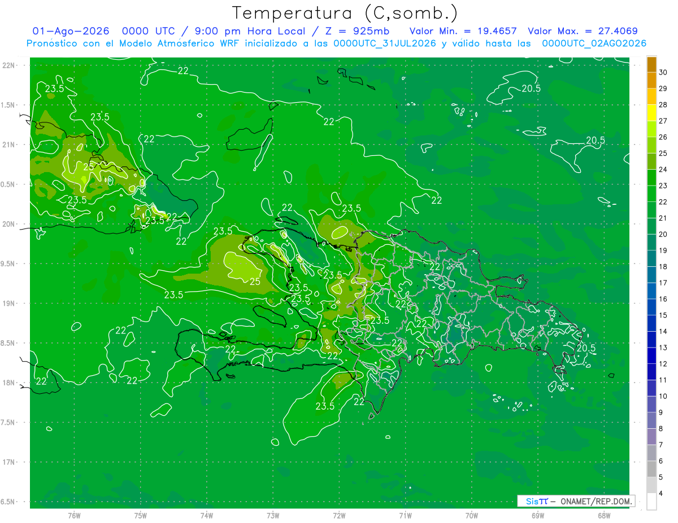
Task: Click the "73W" longitude label
Action: point(273,516)
